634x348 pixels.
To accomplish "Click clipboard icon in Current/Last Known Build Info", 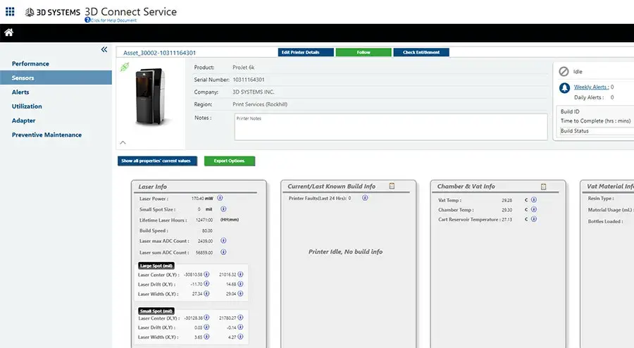I will (392, 186).
